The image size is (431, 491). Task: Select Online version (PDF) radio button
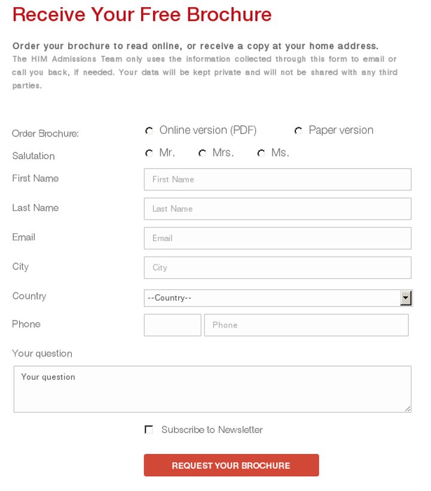(x=149, y=130)
